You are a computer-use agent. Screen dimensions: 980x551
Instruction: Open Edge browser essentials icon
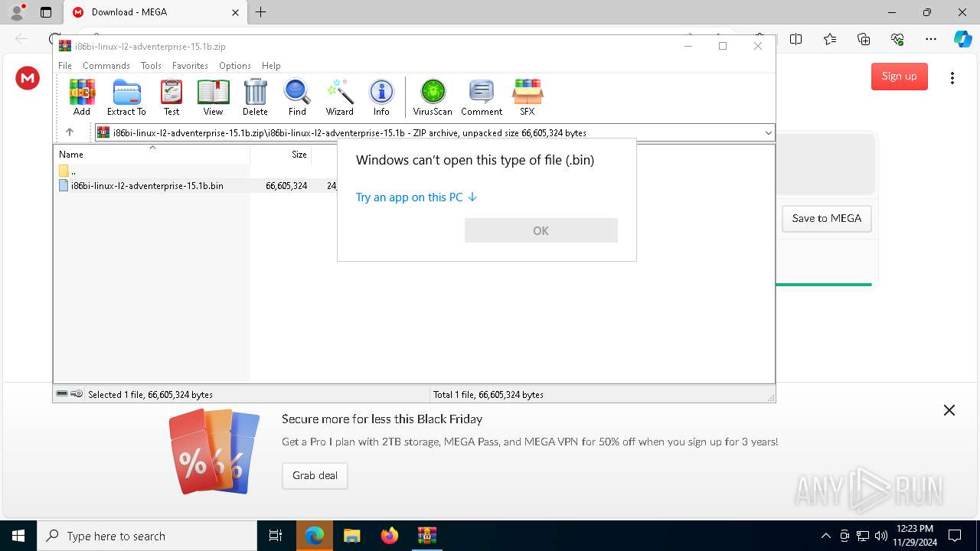pos(897,39)
